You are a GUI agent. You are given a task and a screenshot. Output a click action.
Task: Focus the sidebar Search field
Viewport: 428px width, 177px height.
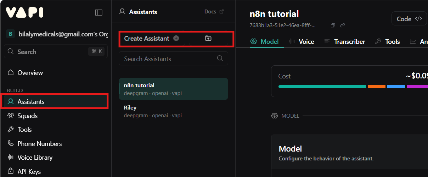coord(56,52)
